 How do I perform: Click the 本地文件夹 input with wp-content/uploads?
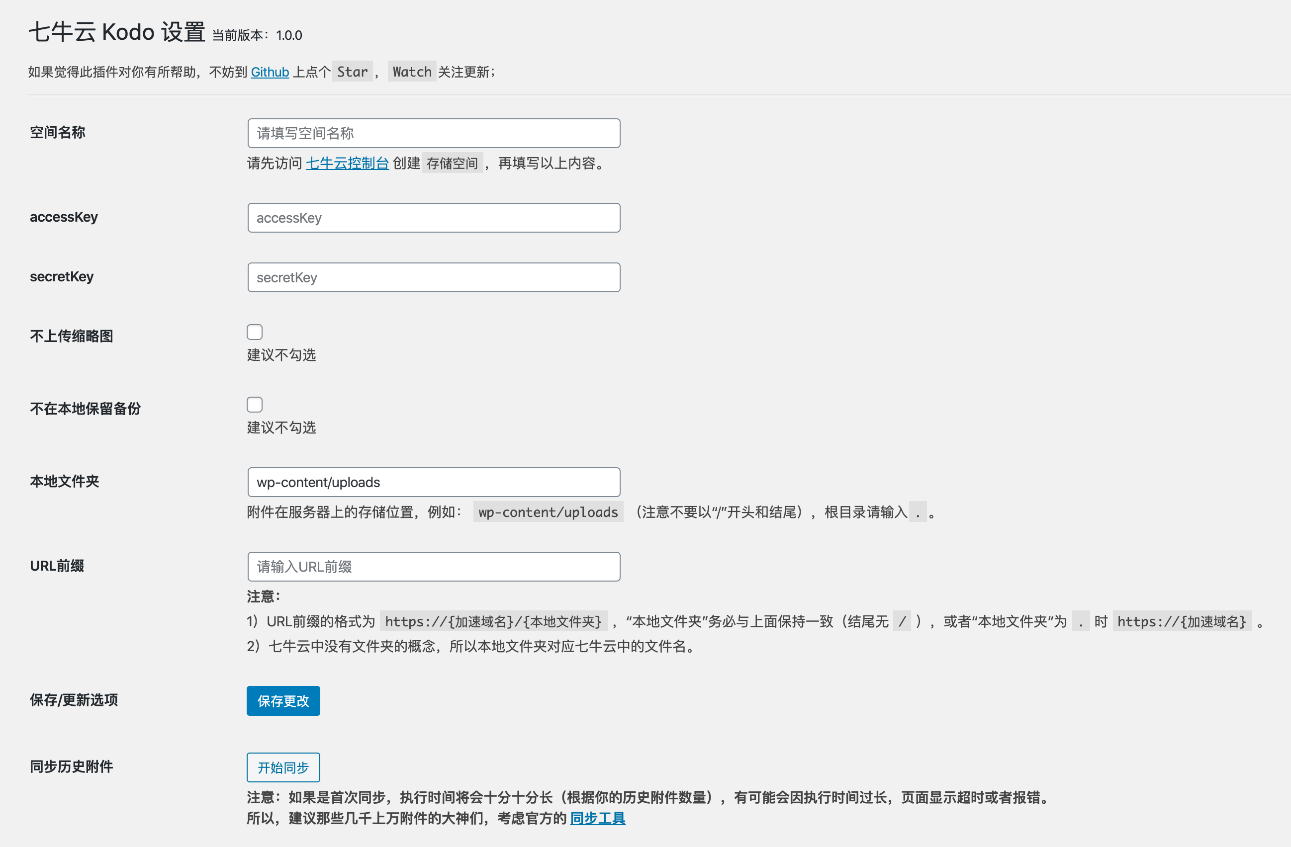434,482
